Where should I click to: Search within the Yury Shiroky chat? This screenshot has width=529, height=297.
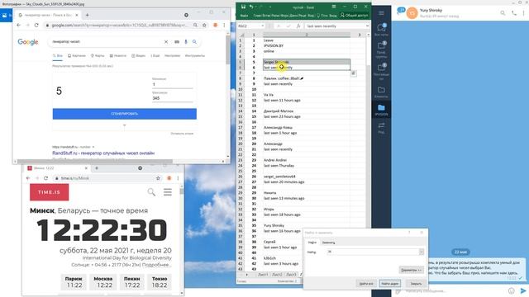tap(503, 13)
